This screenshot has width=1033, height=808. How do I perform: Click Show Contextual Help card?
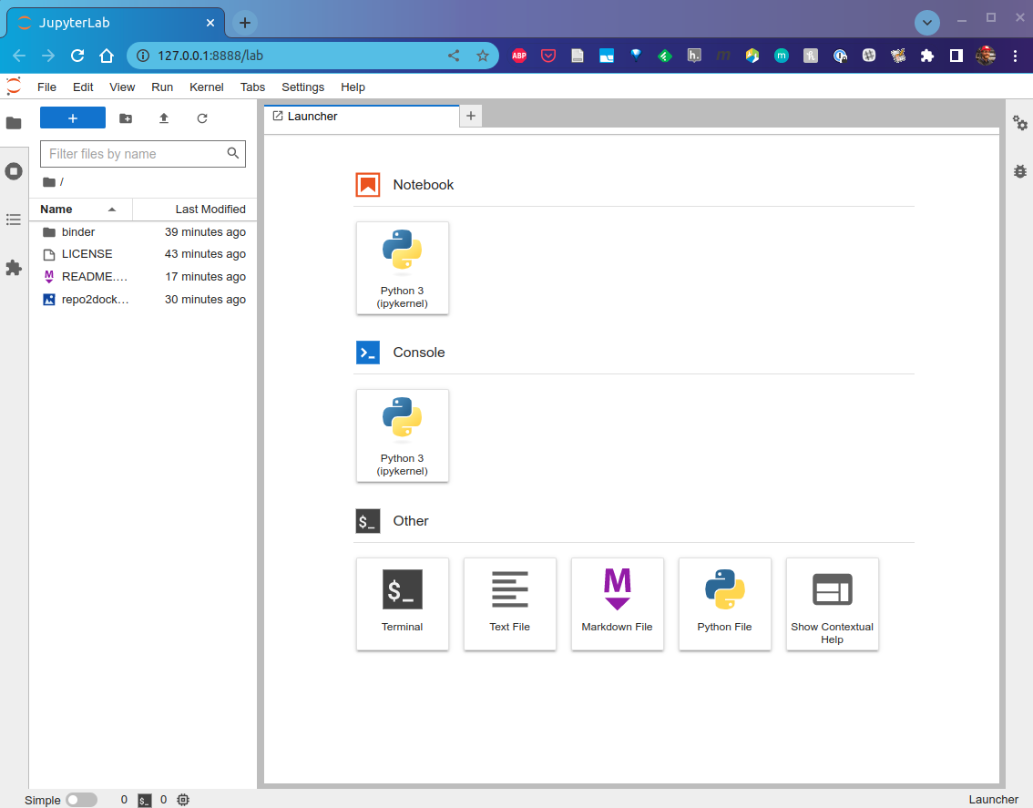pos(832,604)
